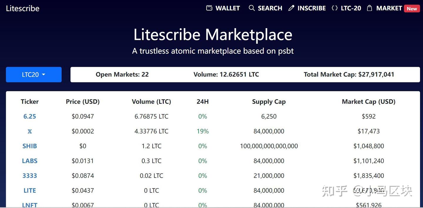Screen dimensions: 423x208
Task: Select the LABS ticker link
Action: (x=30, y=161)
